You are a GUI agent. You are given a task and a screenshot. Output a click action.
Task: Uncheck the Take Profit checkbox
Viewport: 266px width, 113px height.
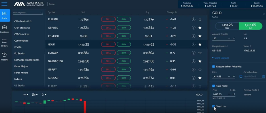[x=213, y=86]
